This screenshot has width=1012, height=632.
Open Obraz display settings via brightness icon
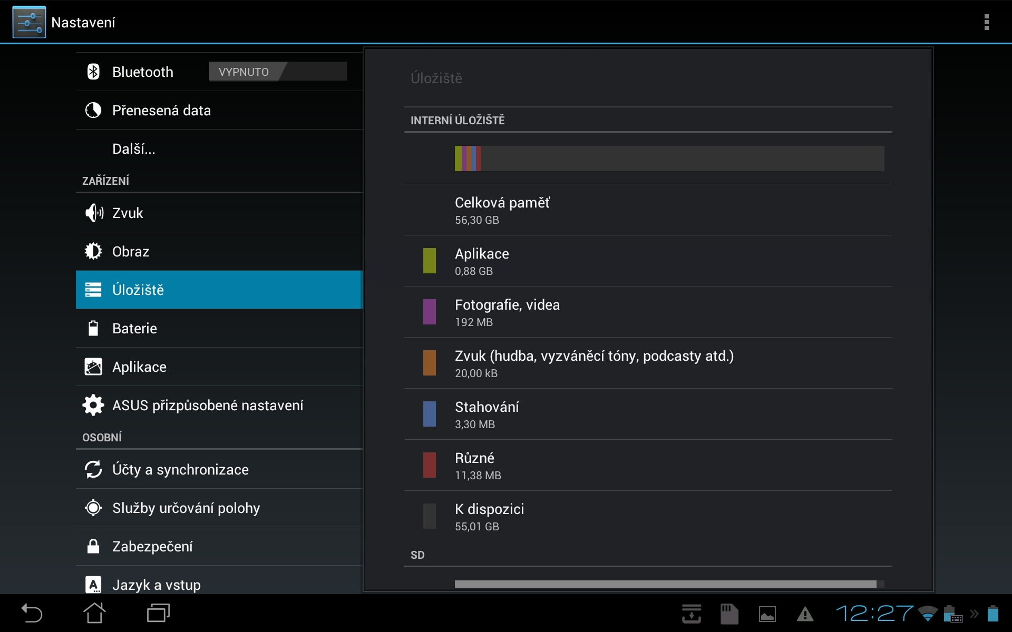[93, 251]
